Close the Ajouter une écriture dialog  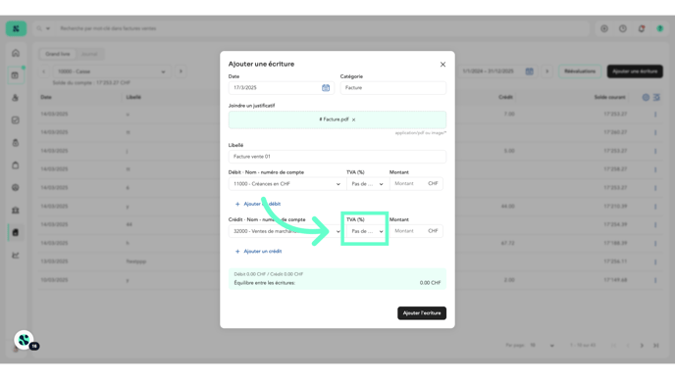click(442, 65)
